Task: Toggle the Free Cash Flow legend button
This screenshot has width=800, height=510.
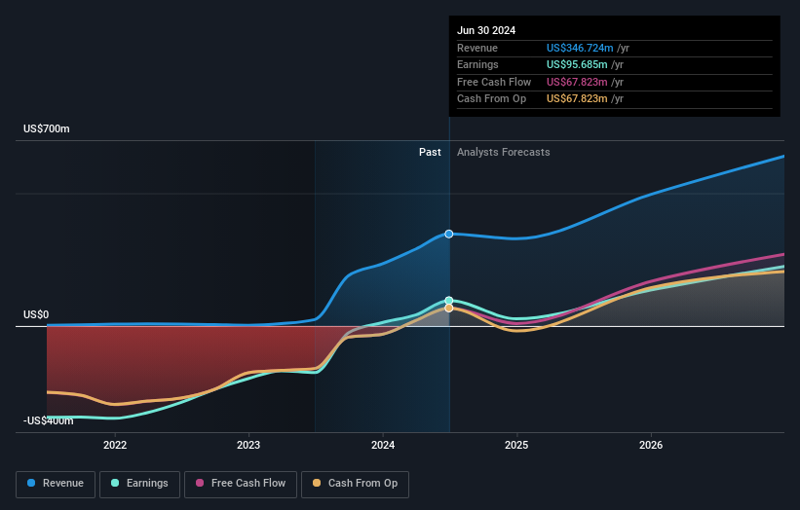Action: pos(241,484)
